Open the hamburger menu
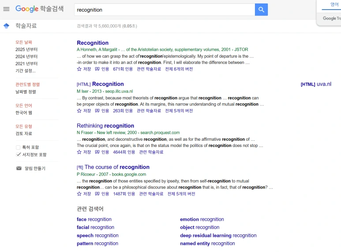Image resolution: width=341 pixels, height=252 pixels. (6, 9)
